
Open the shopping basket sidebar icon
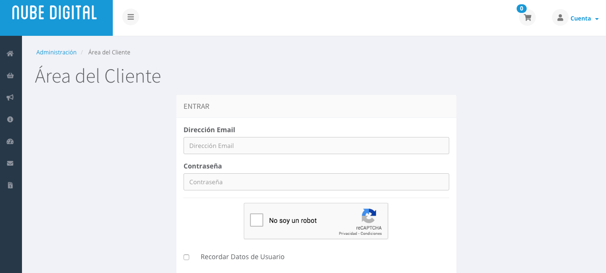click(x=10, y=75)
